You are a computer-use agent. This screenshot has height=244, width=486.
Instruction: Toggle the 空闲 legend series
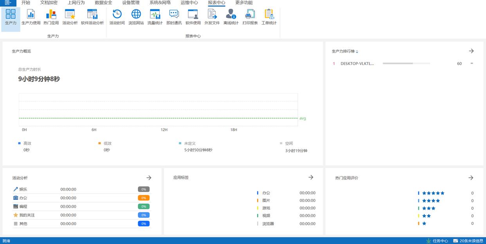pyautogui.click(x=289, y=144)
